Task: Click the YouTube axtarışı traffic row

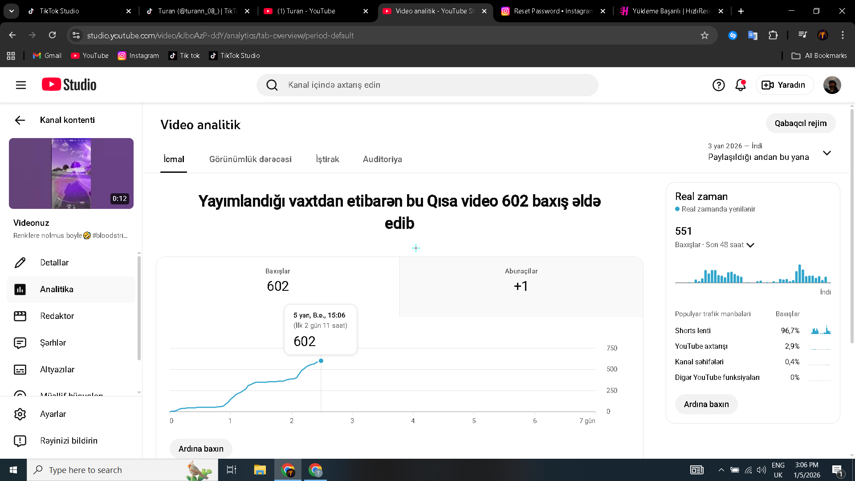Action: tap(753, 346)
